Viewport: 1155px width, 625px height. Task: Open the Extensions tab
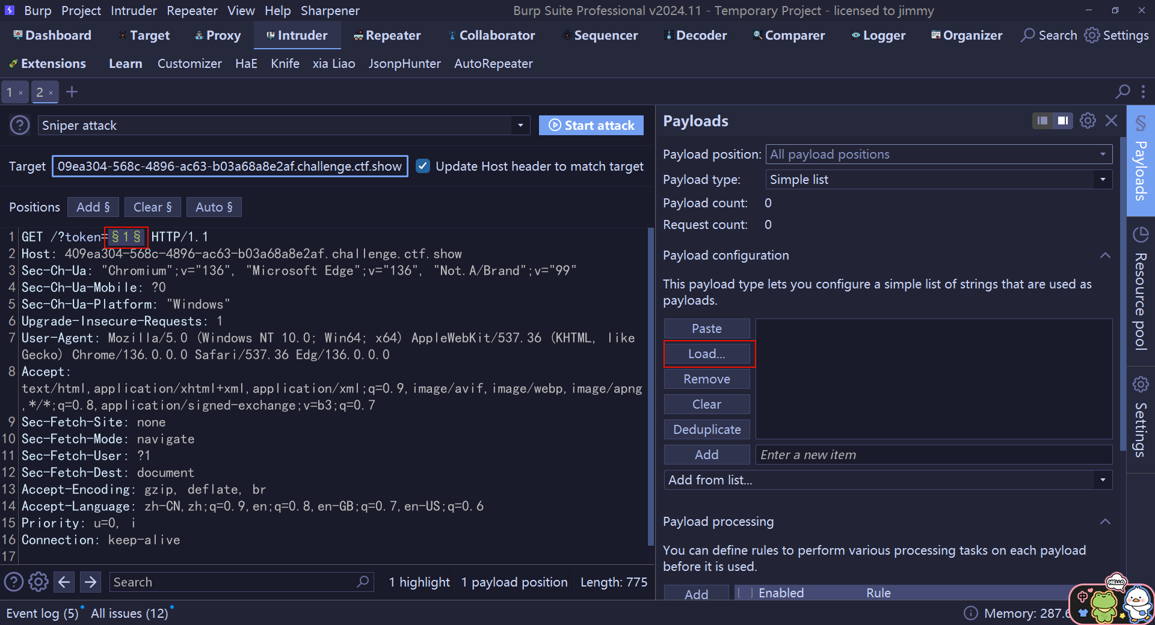click(48, 64)
